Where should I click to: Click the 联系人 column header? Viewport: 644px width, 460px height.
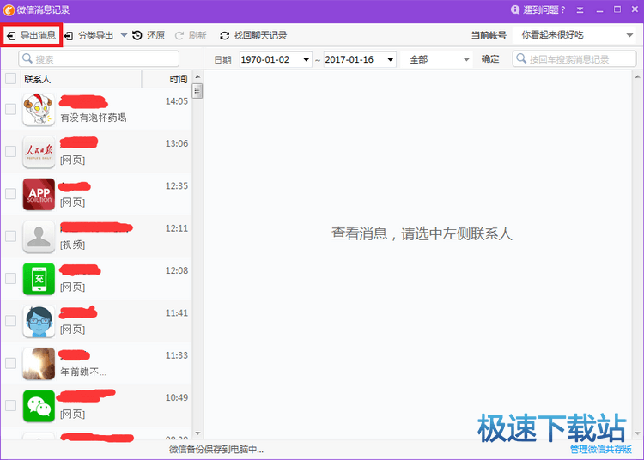point(38,79)
